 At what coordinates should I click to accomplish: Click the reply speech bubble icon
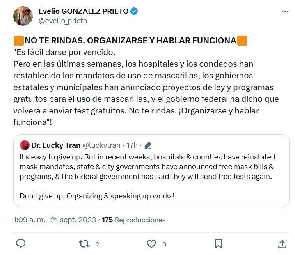click(x=21, y=244)
